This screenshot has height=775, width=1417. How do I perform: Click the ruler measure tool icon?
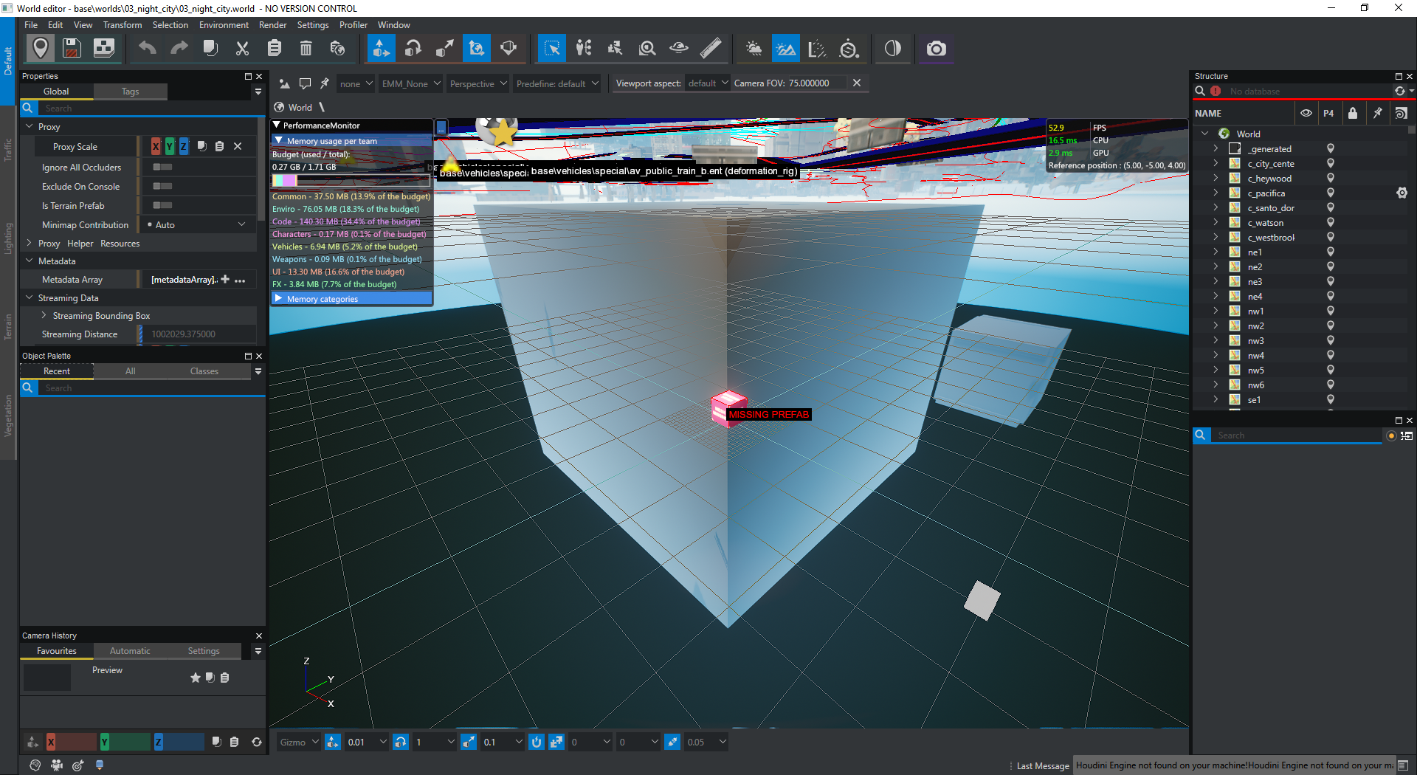711,49
